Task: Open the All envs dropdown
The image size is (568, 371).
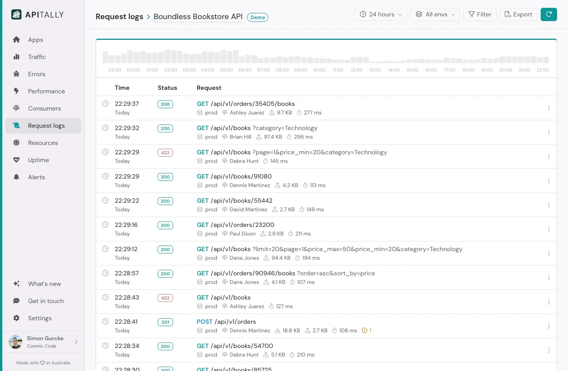Action: pos(435,14)
